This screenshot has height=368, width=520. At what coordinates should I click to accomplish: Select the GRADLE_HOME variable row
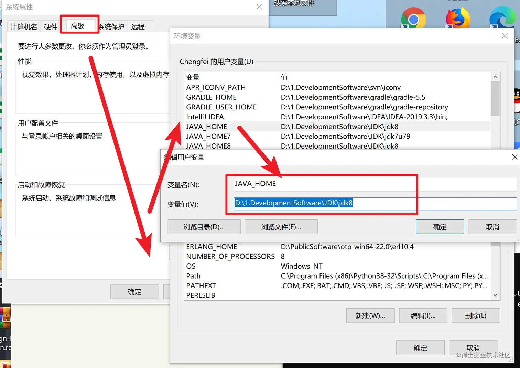[x=337, y=97]
